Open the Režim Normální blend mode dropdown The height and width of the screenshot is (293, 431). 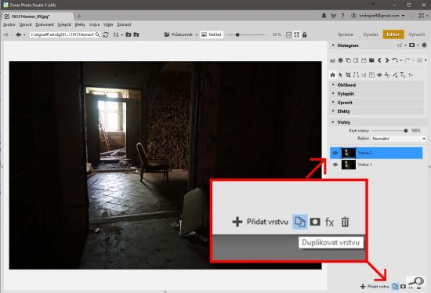pos(399,139)
